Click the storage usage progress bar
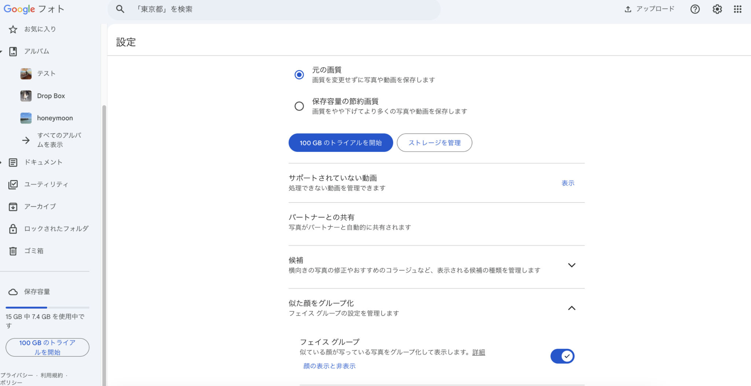Screen dimensions: 751x386 coord(47,307)
